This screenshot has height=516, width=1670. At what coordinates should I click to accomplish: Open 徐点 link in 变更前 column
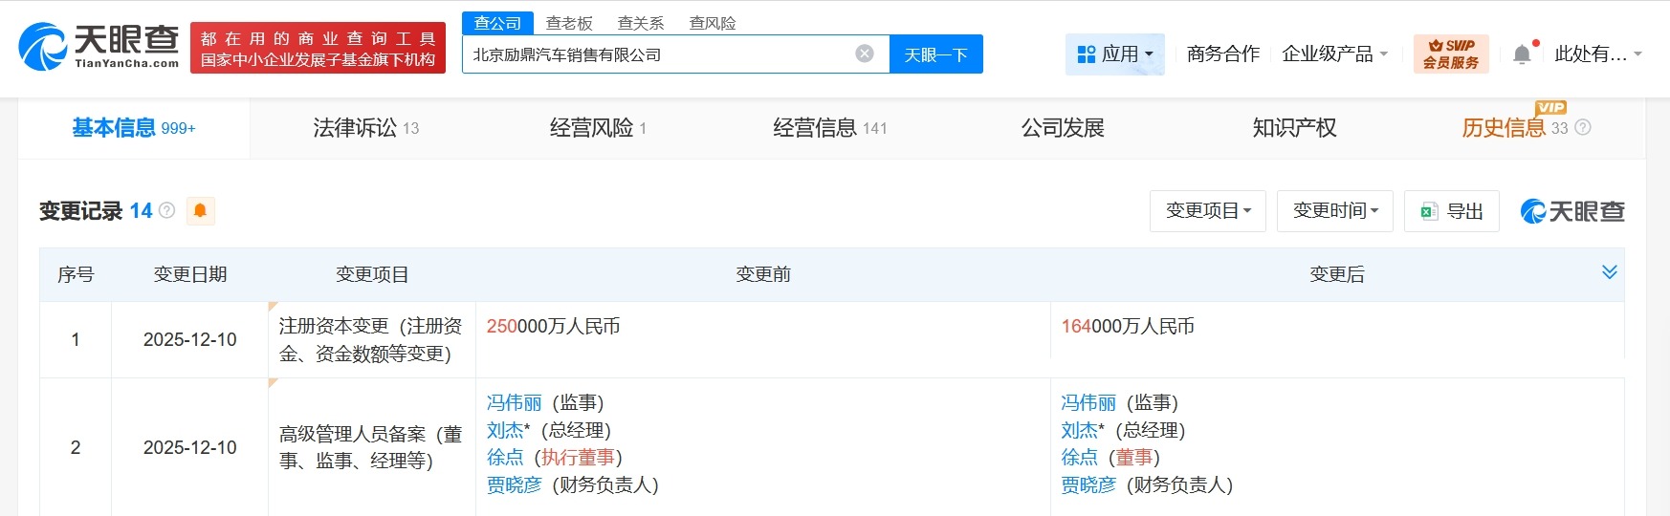coord(505,458)
